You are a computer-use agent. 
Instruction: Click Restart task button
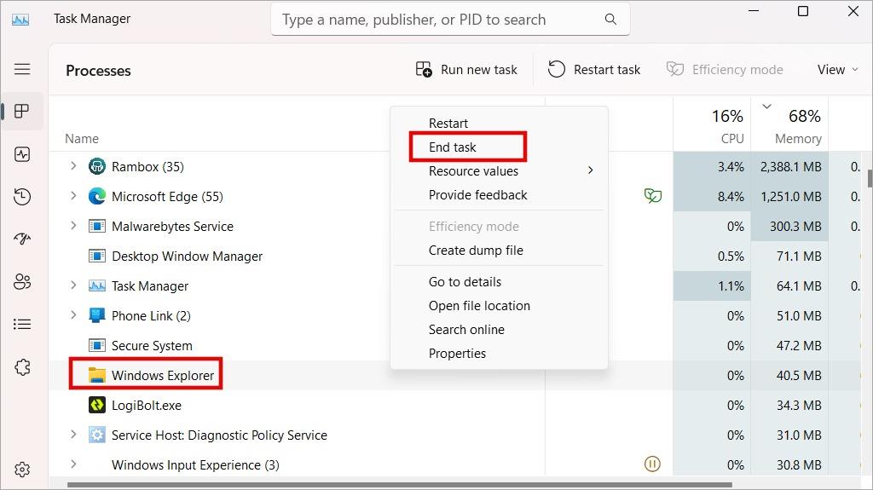click(x=594, y=70)
